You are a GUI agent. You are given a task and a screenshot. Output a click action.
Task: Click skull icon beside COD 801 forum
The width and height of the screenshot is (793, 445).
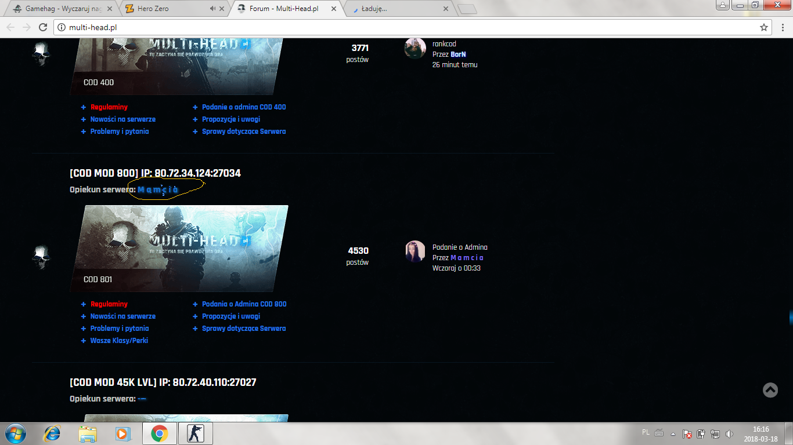point(41,257)
